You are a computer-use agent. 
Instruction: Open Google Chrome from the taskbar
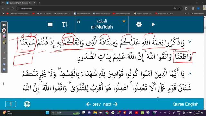(107, 113)
